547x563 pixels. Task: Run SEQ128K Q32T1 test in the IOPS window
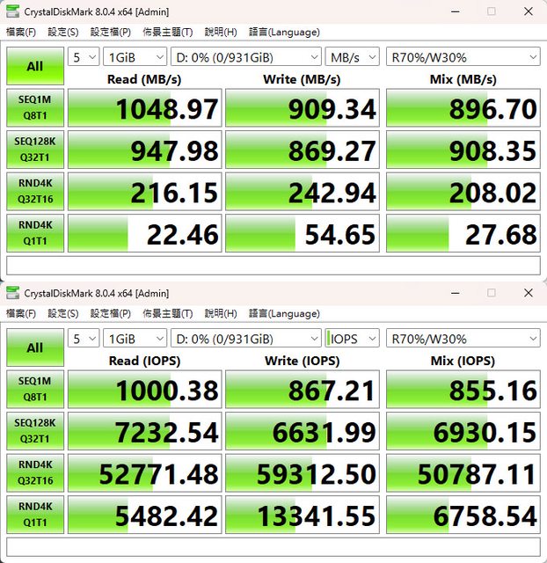pos(34,432)
